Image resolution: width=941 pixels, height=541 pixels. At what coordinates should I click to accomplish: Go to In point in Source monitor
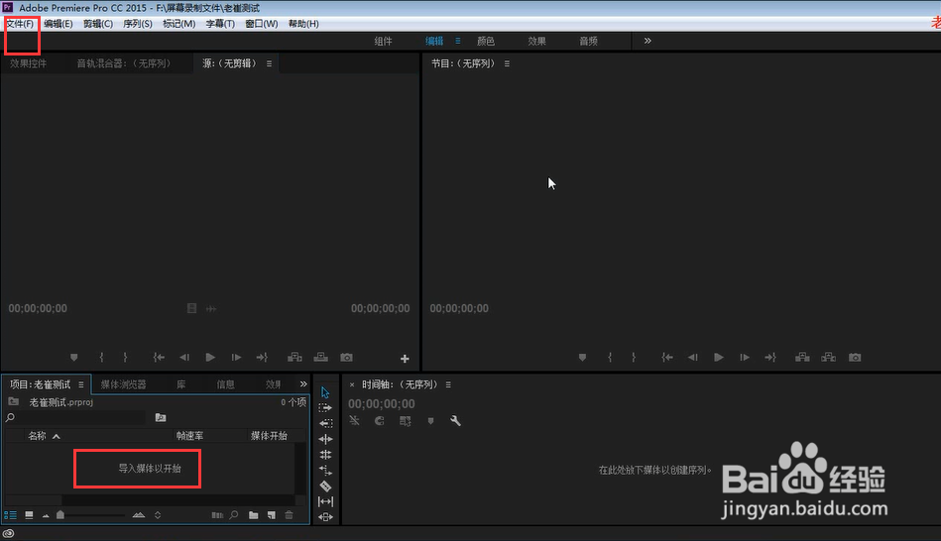tap(159, 358)
